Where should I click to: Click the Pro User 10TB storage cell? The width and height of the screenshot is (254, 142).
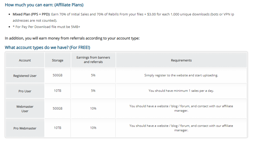click(x=57, y=91)
